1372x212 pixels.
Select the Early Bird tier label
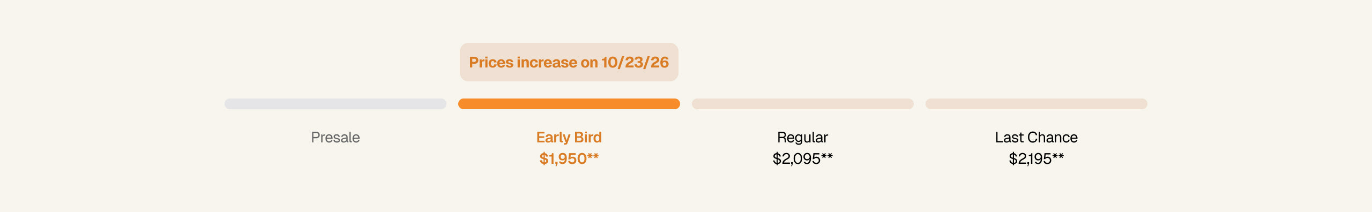(x=569, y=138)
